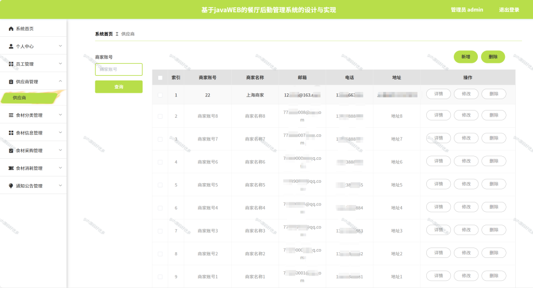Check the box for row 商家账号6
Image resolution: width=533 pixels, height=288 pixels.
(160, 162)
